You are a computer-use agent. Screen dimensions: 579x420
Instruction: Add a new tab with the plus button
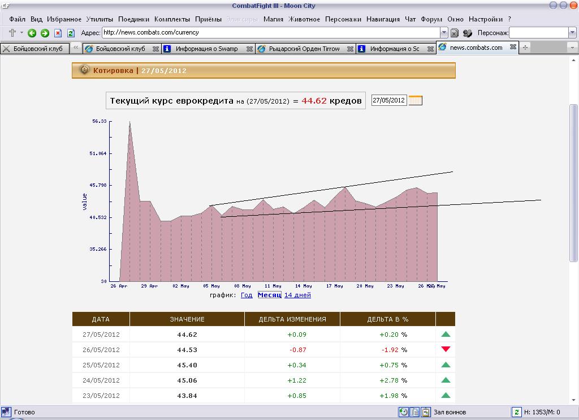pos(525,48)
